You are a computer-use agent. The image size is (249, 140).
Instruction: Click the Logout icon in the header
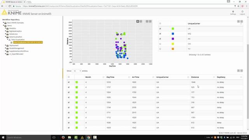(242, 12)
